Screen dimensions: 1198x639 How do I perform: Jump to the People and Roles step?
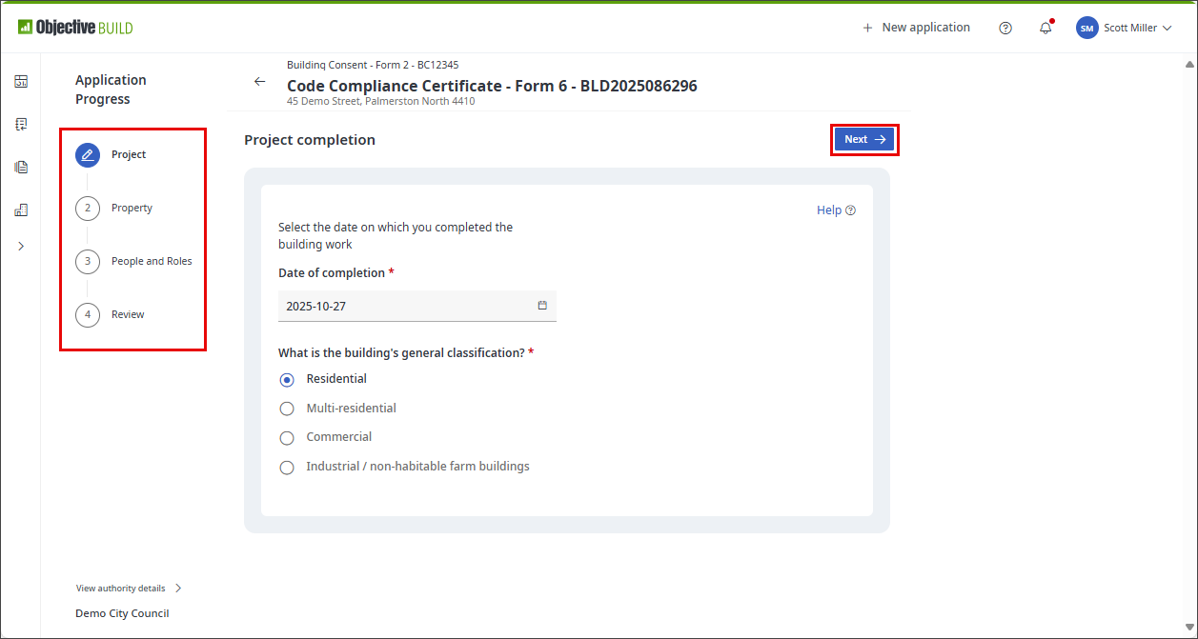click(151, 261)
